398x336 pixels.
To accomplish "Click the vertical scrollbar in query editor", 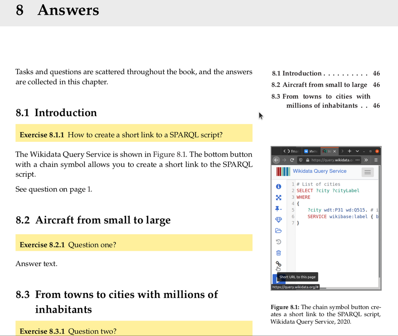I will click(379, 222).
